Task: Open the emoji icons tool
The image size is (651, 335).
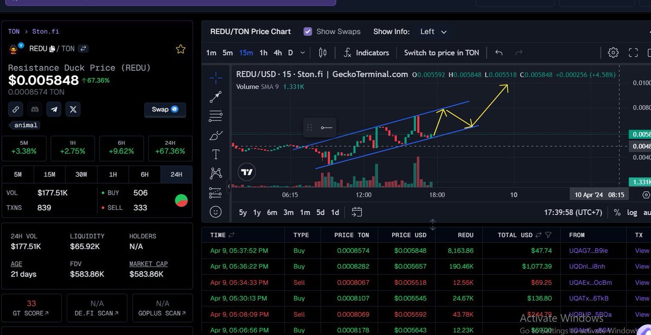Action: (216, 212)
